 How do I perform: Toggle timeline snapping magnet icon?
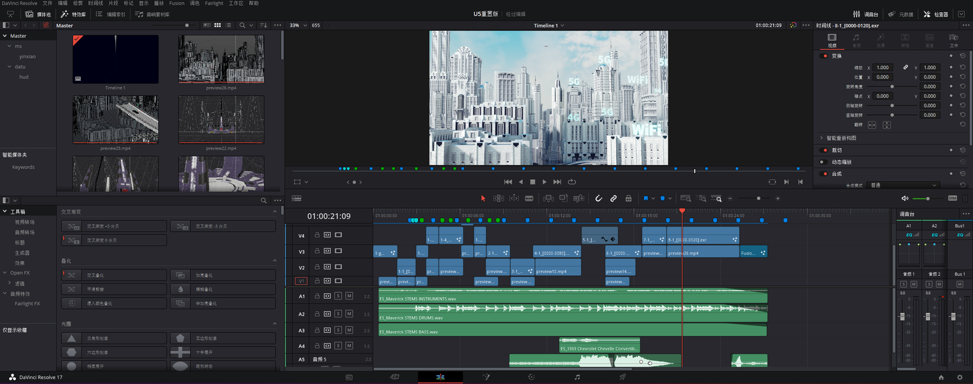tap(599, 198)
